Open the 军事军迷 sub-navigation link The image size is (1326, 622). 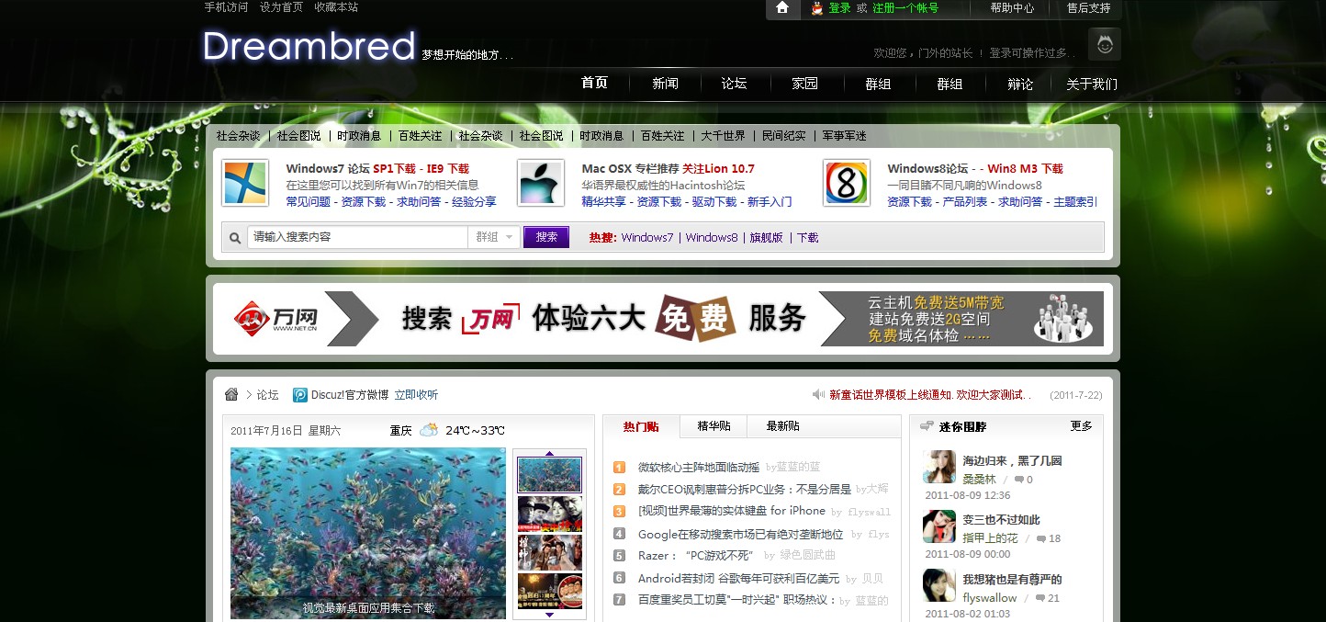(x=844, y=136)
